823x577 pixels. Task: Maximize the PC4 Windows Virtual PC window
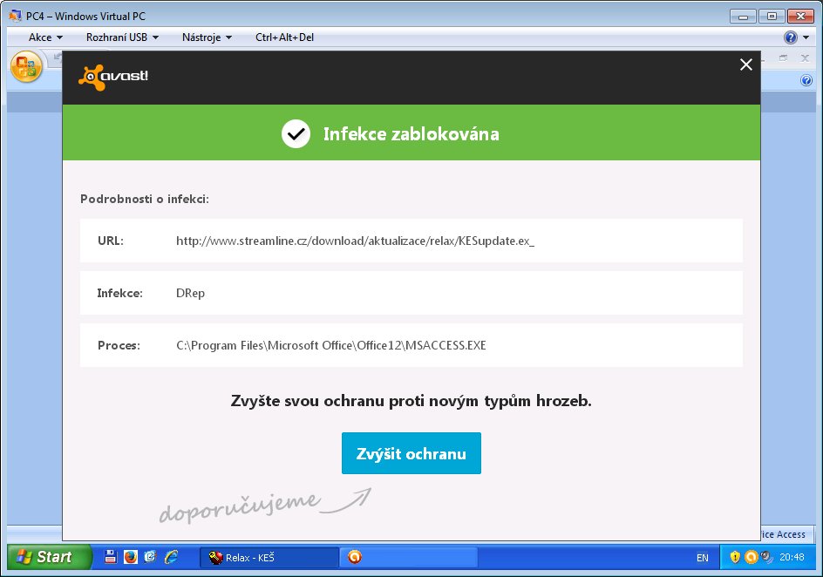pyautogui.click(x=772, y=17)
